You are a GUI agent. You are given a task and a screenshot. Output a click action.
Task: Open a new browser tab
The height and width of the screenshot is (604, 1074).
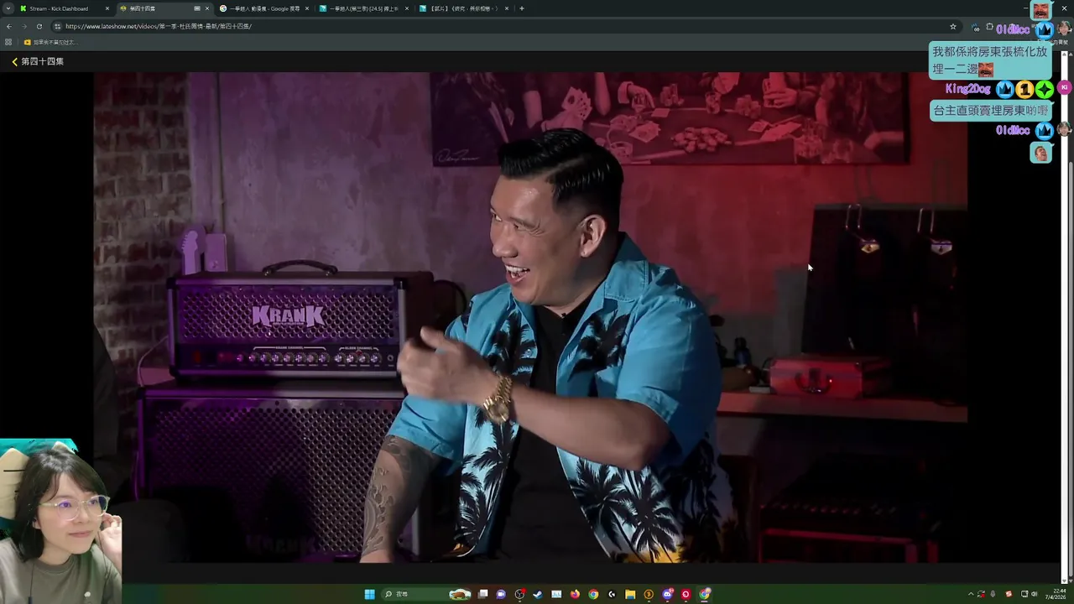(x=522, y=8)
